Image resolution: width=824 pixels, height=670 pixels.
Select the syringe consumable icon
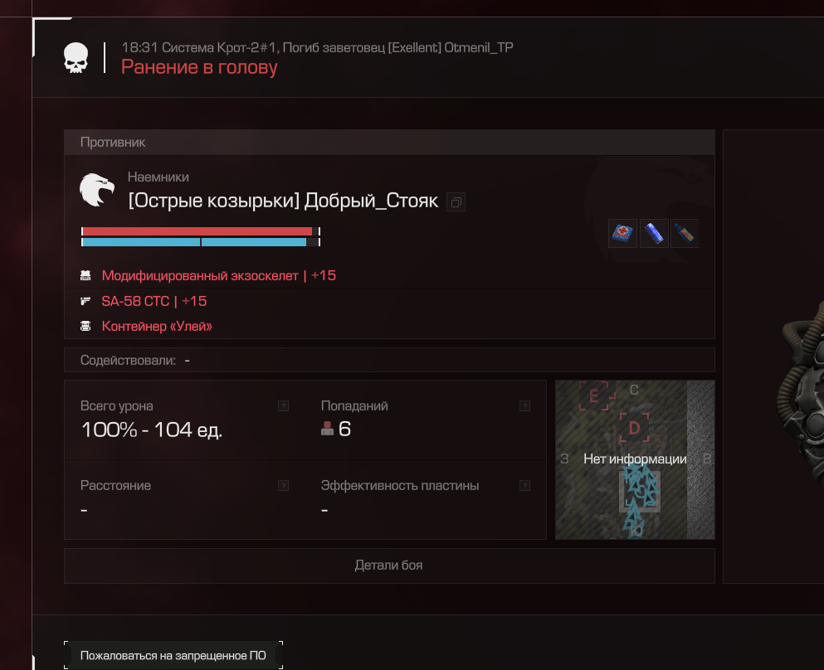[685, 233]
